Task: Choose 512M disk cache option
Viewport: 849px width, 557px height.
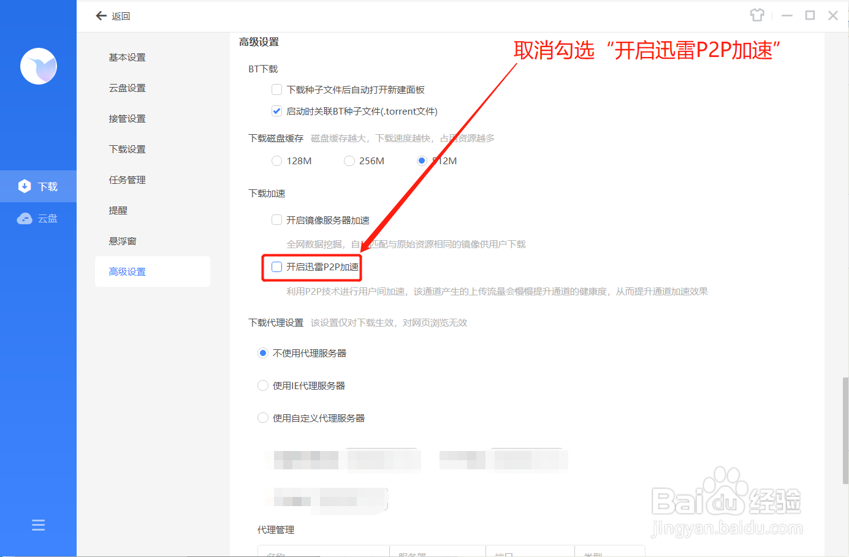Action: pyautogui.click(x=422, y=161)
